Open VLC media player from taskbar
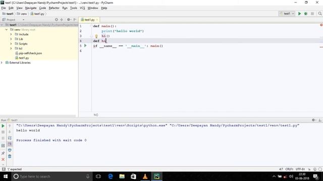Viewport: 323px width, 181px height. tap(145, 176)
